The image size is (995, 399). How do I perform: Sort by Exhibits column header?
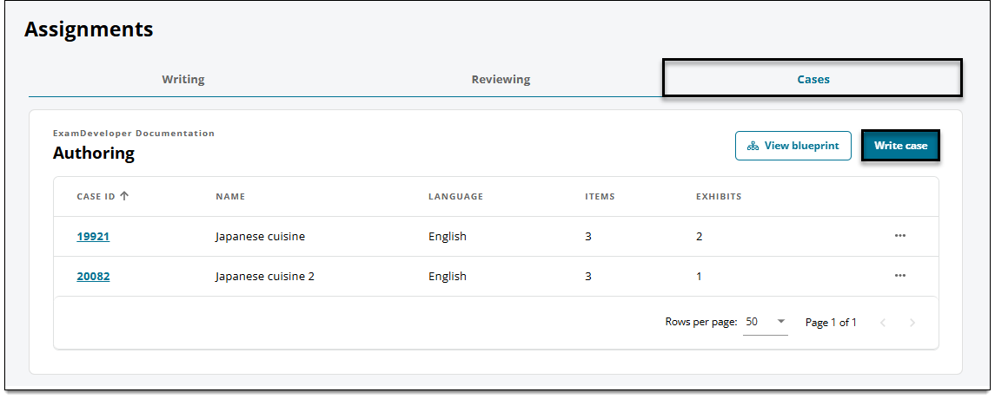click(x=719, y=196)
